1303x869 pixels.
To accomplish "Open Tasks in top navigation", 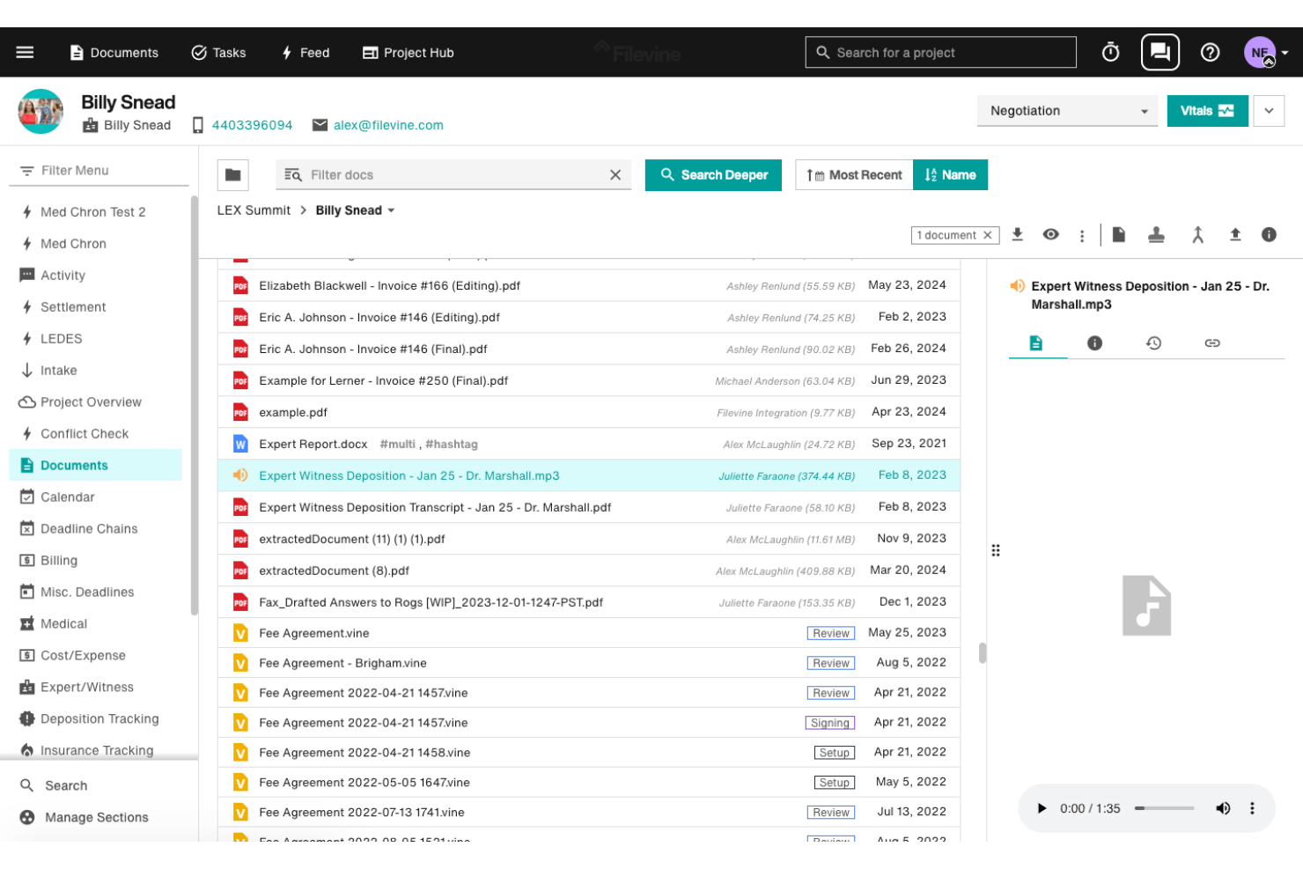I will 218,53.
